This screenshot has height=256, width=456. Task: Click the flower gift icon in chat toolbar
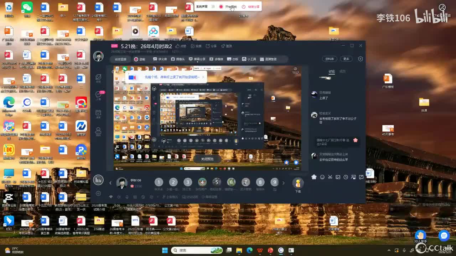tap(314, 177)
